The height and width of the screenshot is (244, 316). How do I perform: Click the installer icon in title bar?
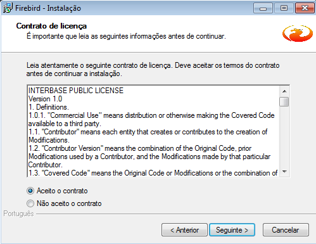click(8, 8)
